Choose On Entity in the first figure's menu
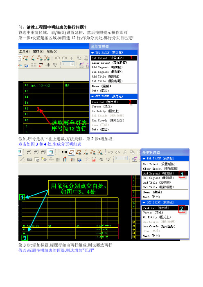 pyautogui.click(x=106, y=111)
